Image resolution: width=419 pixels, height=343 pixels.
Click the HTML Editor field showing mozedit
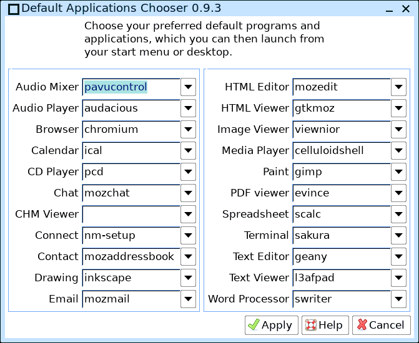tap(342, 87)
